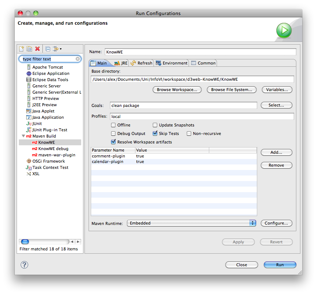Click the Goals field with clean package
Image resolution: width=317 pixels, height=295 pixels.
[183, 105]
